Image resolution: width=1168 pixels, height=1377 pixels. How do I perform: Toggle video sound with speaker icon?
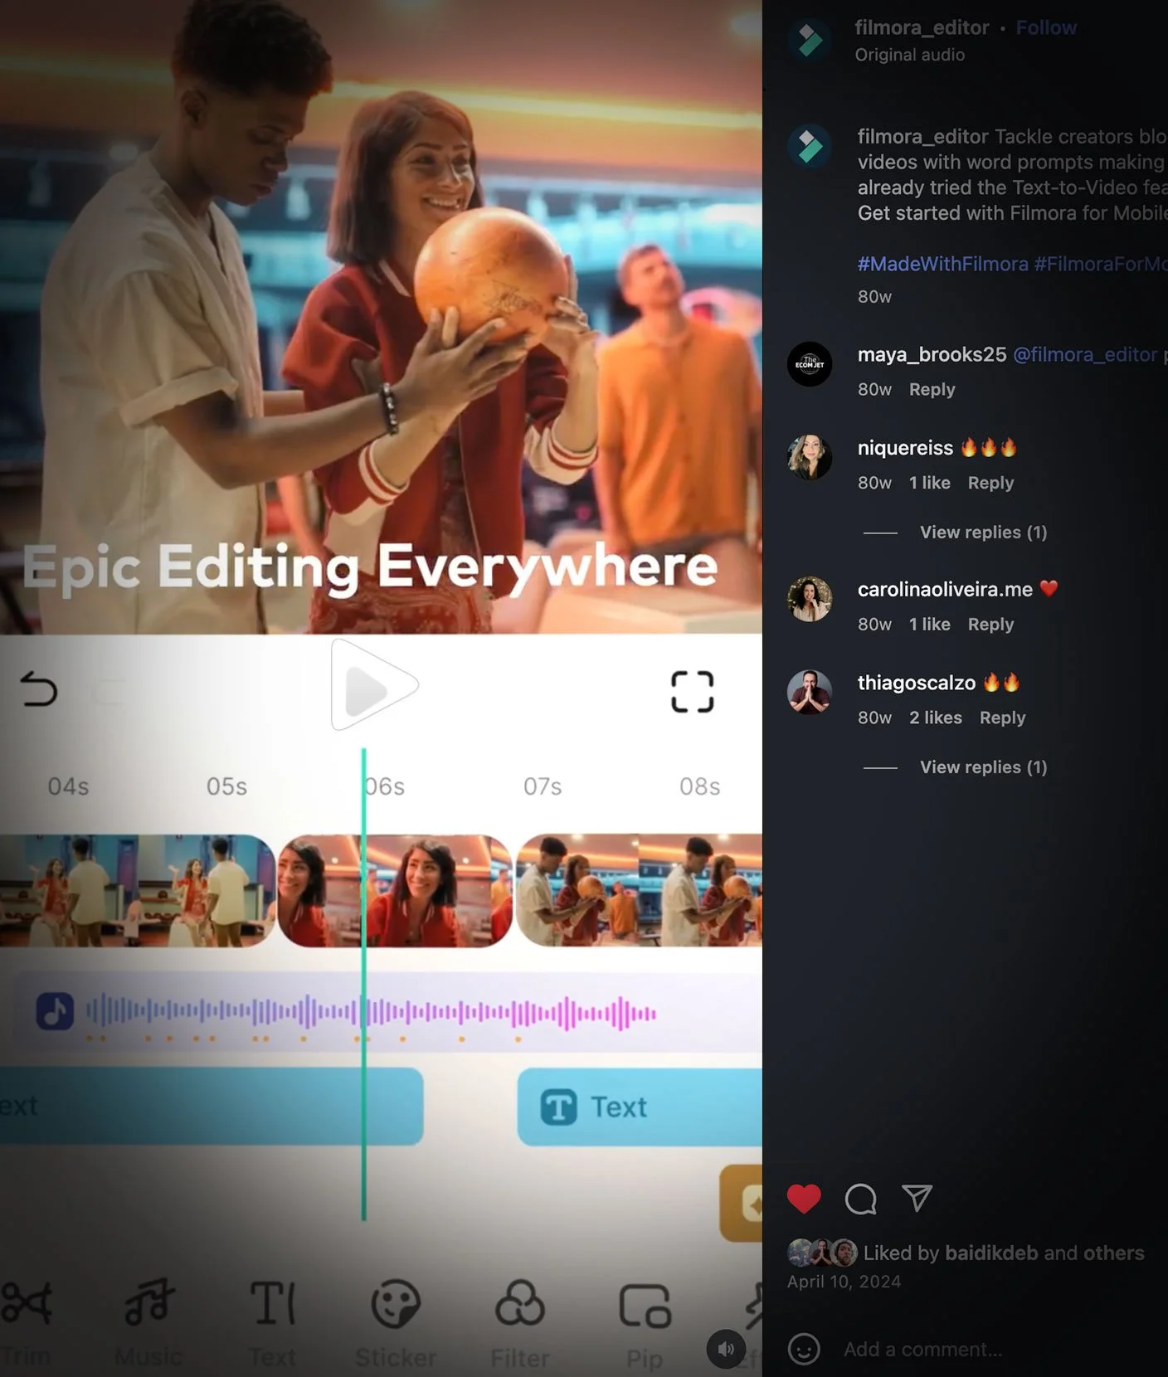(x=726, y=1349)
